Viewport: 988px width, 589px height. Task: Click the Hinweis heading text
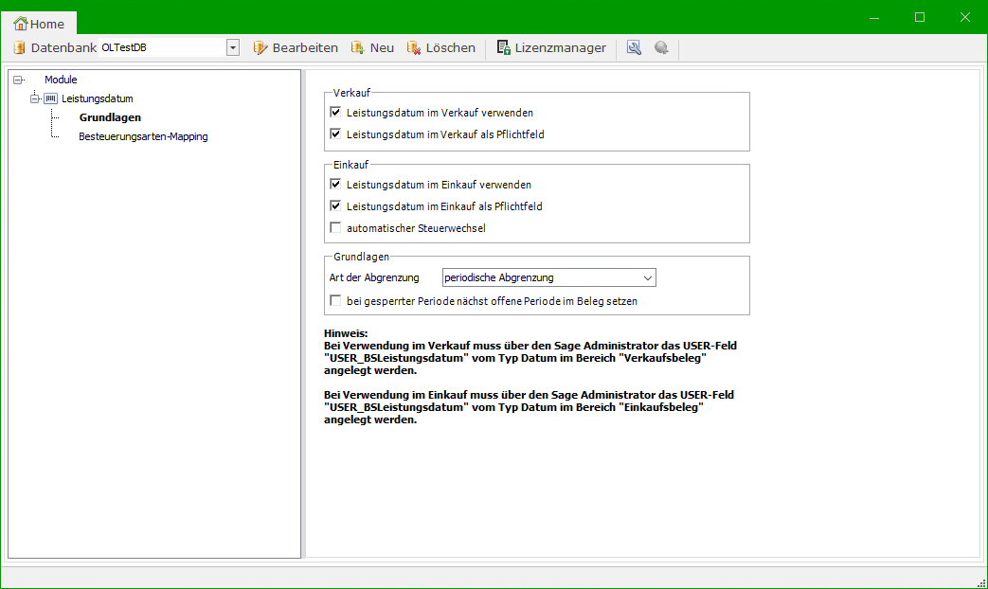pos(346,333)
